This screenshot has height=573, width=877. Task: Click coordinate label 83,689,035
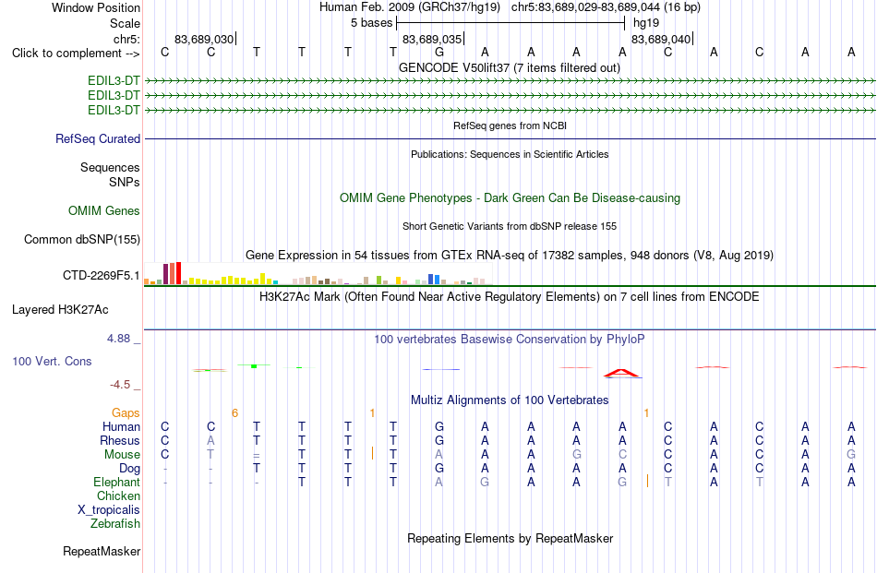(432, 39)
